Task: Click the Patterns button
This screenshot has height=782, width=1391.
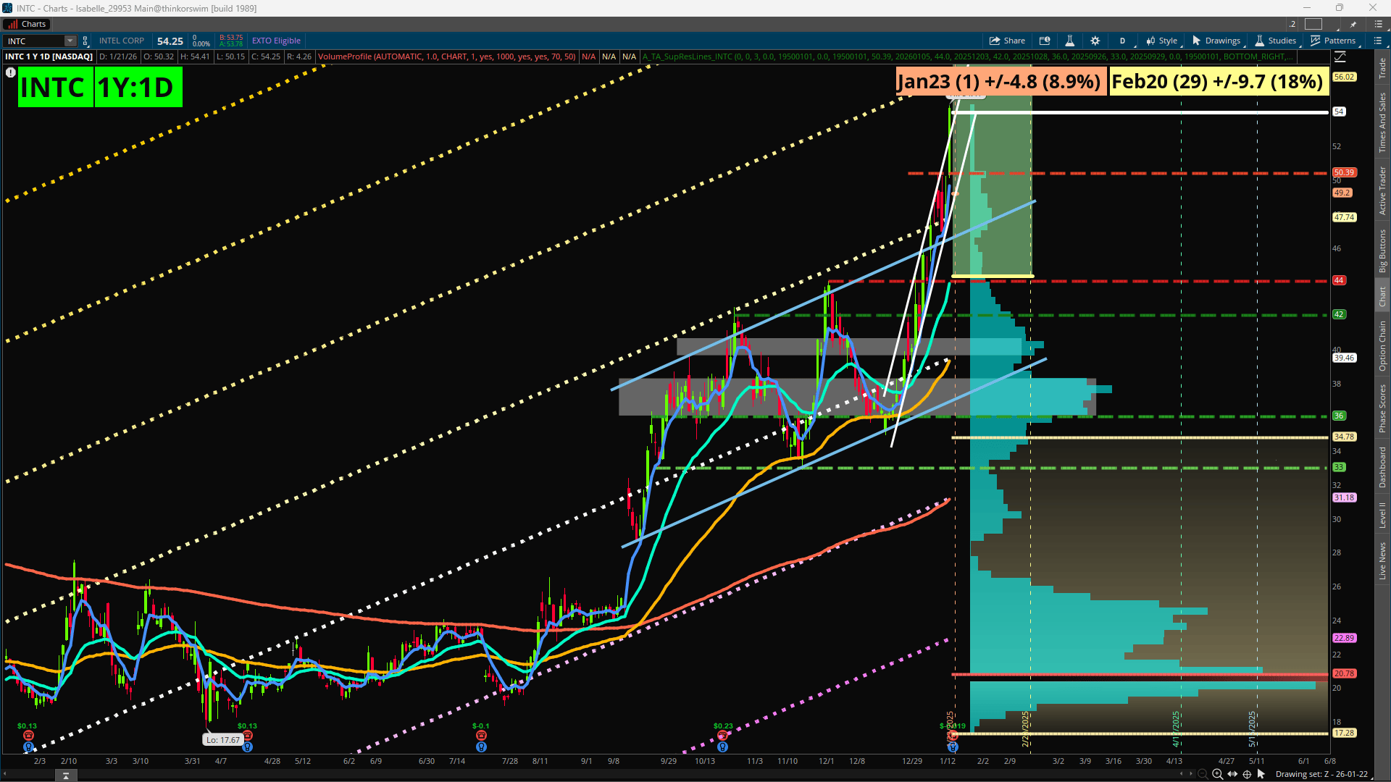Action: (1333, 41)
